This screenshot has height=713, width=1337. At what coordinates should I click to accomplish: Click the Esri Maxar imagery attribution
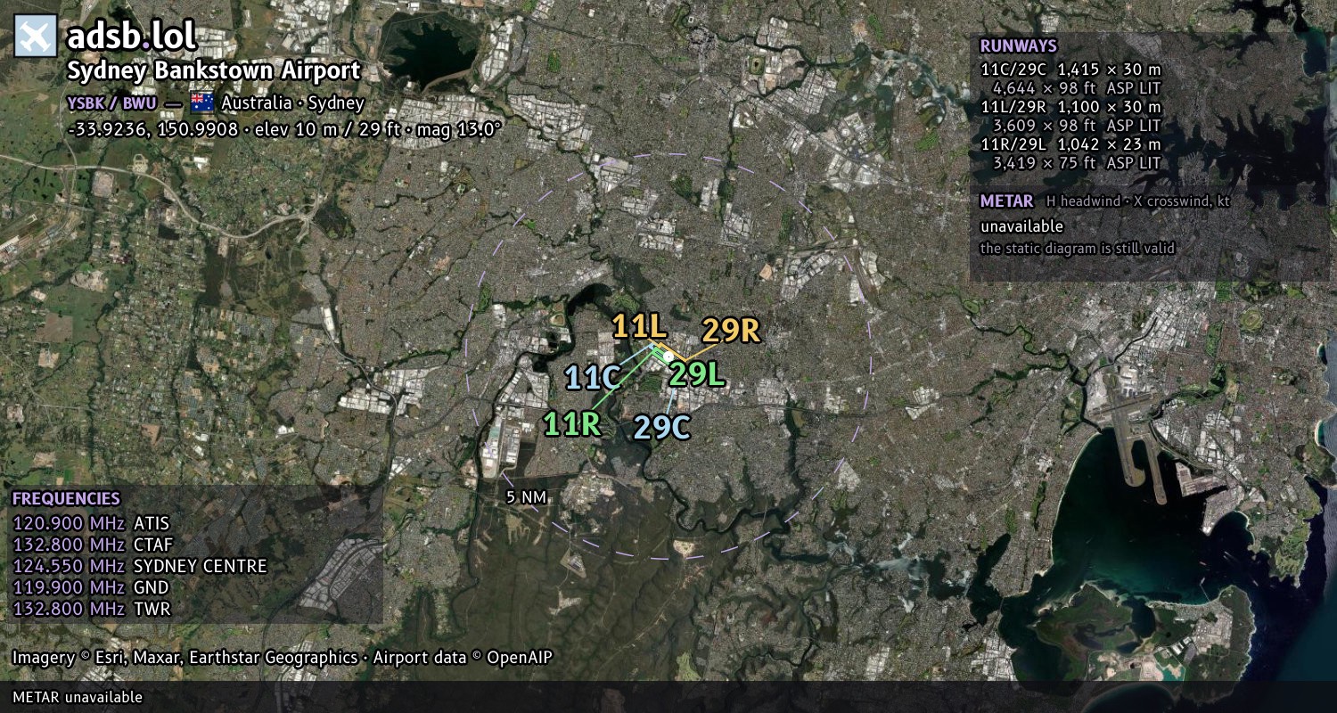point(282,658)
